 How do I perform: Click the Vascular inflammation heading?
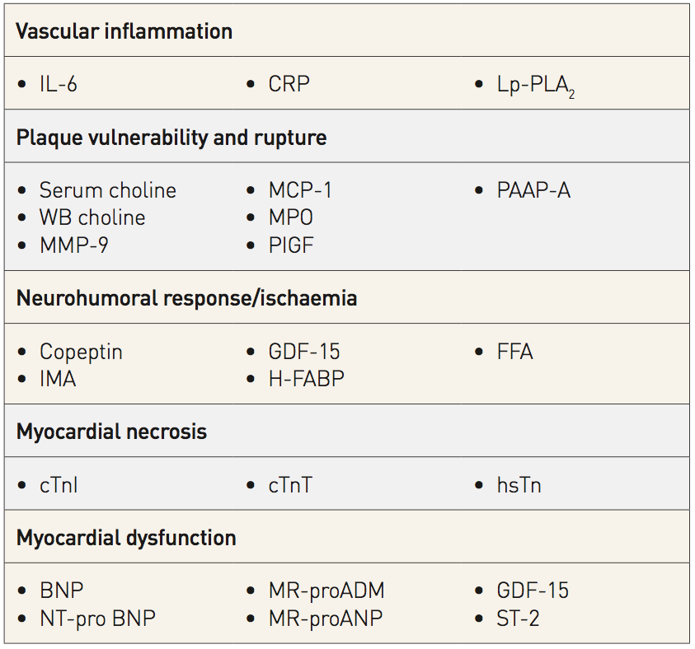coord(124,31)
